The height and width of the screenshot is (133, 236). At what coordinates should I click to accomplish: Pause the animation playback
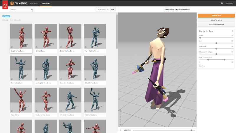tap(120, 130)
